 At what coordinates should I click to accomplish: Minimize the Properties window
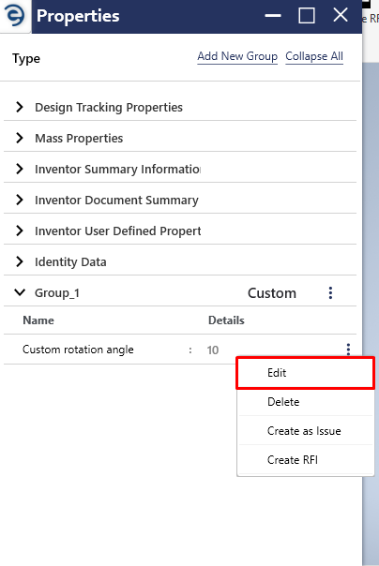(273, 16)
